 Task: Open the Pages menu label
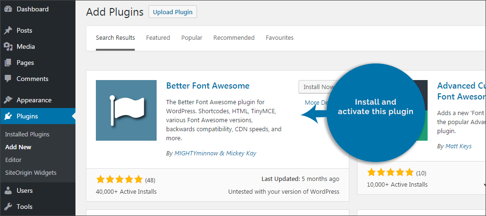coord(26,63)
